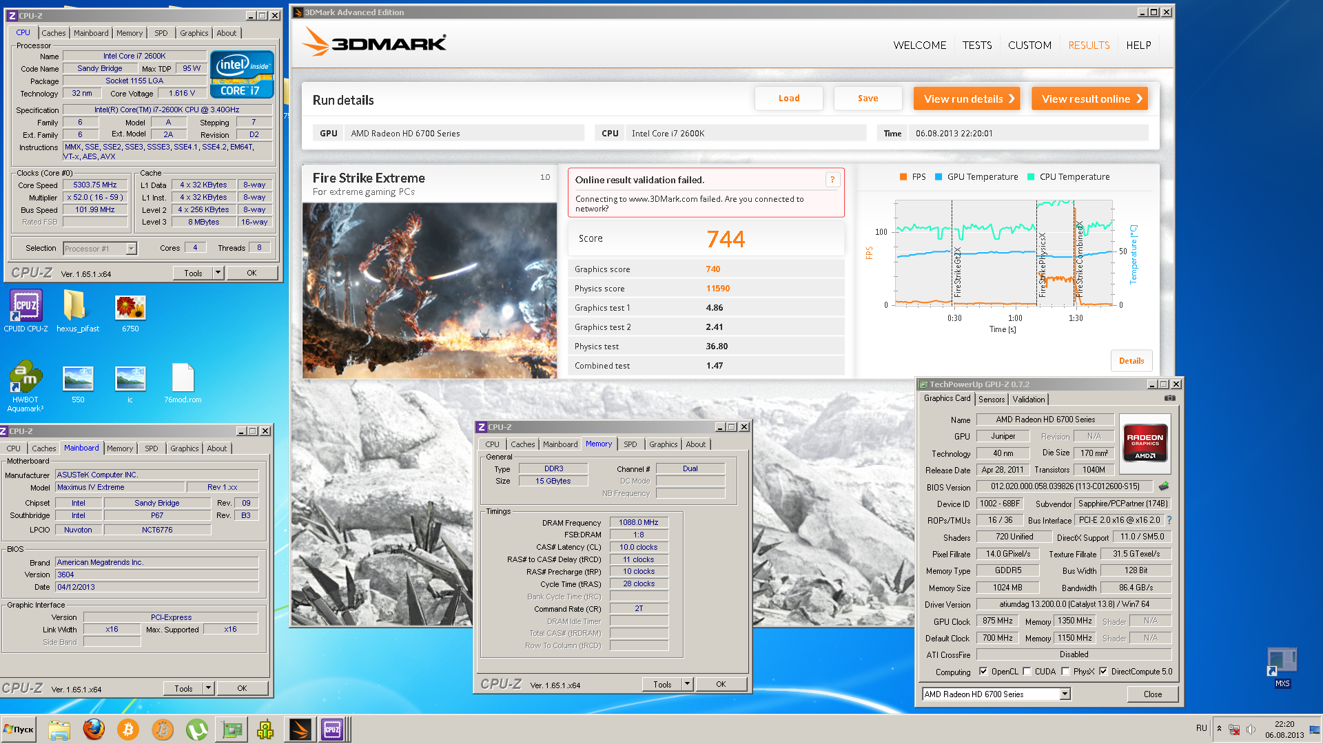Click the teal CPU Temperature legend swatch
This screenshot has width=1323, height=744.
[x=1031, y=177]
